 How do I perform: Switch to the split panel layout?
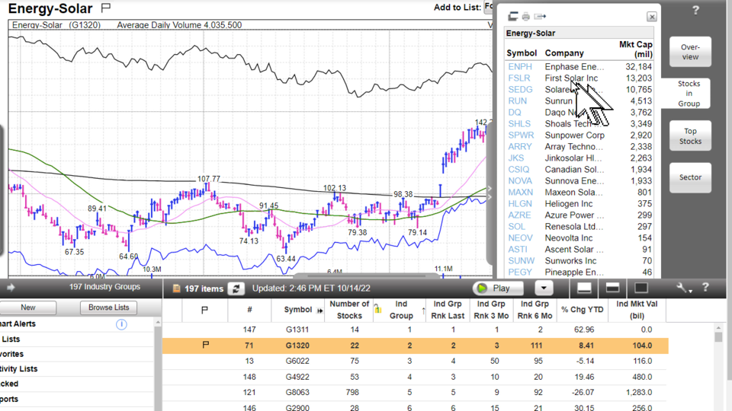tap(612, 288)
